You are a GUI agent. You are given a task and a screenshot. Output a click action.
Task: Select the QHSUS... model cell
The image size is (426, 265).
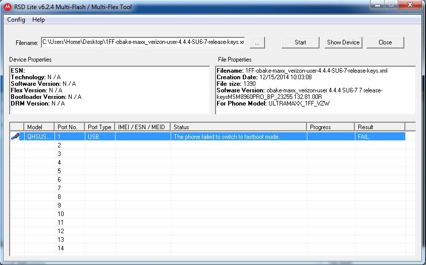click(x=39, y=136)
